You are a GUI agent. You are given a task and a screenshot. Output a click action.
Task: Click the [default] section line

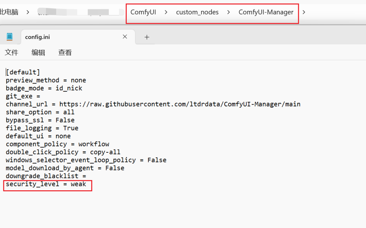[x=23, y=72]
